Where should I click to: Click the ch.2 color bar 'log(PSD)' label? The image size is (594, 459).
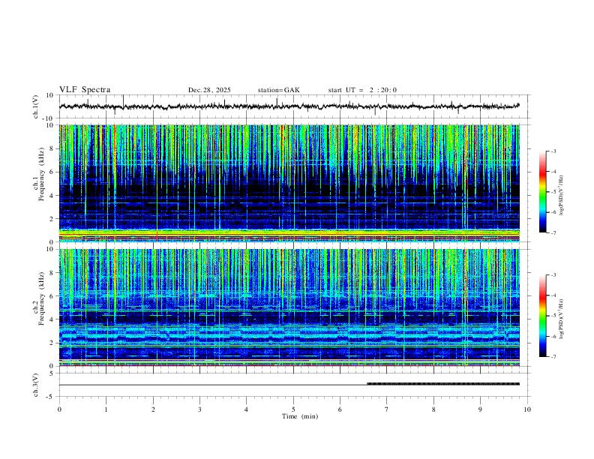click(x=562, y=319)
